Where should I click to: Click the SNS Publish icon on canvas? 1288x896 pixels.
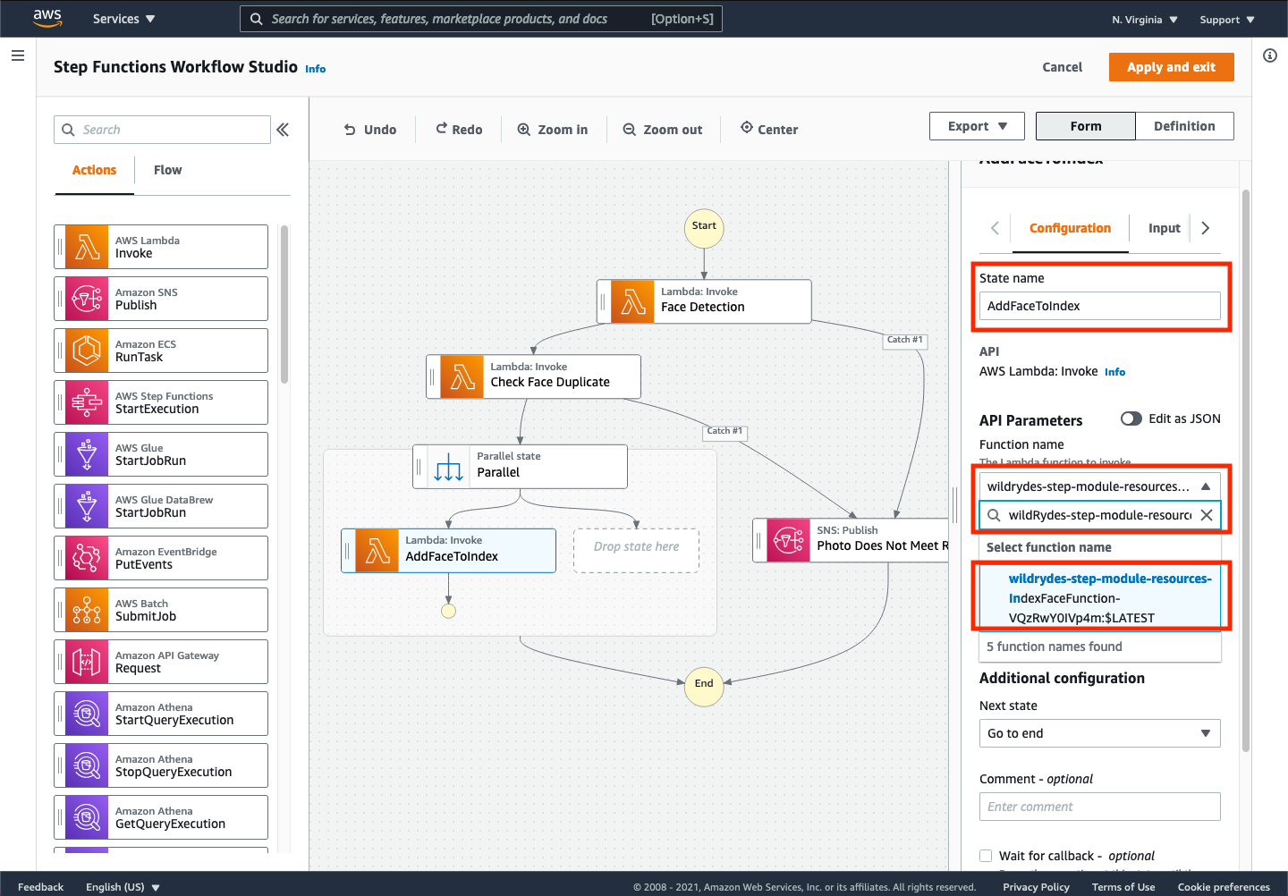click(788, 540)
